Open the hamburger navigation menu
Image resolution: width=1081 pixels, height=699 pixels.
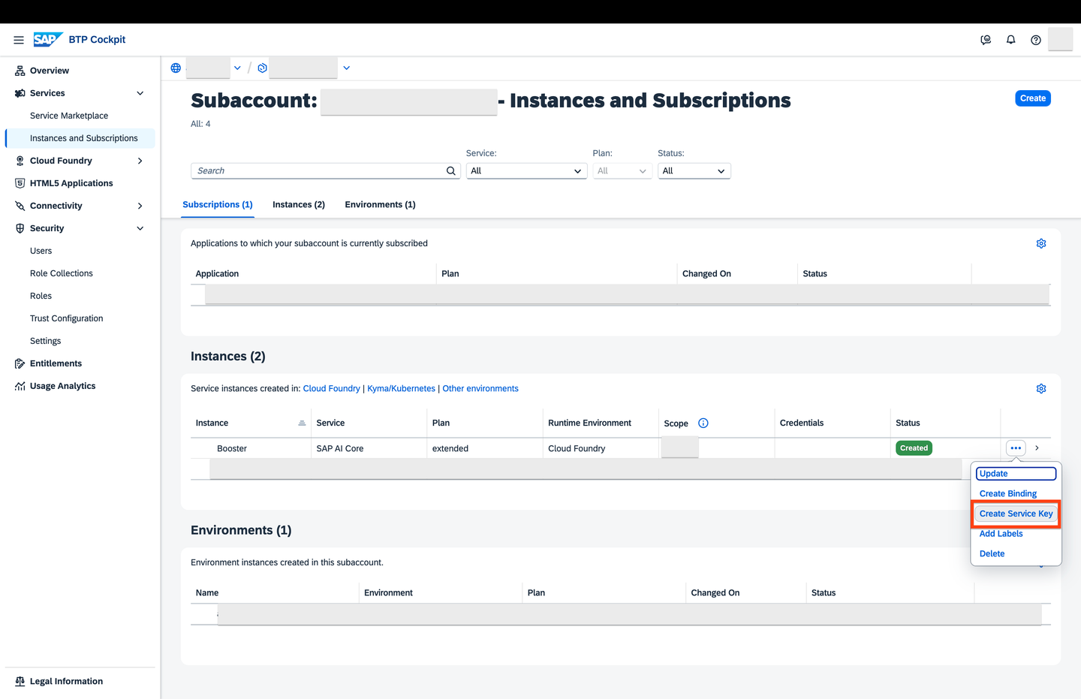click(19, 40)
